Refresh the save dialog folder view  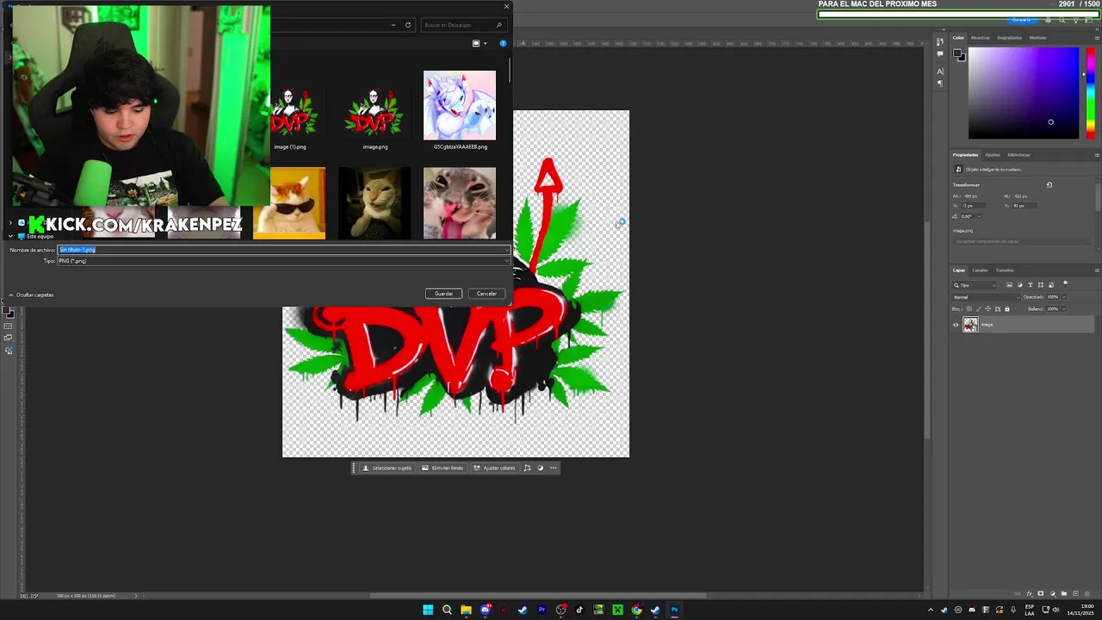pyautogui.click(x=408, y=25)
